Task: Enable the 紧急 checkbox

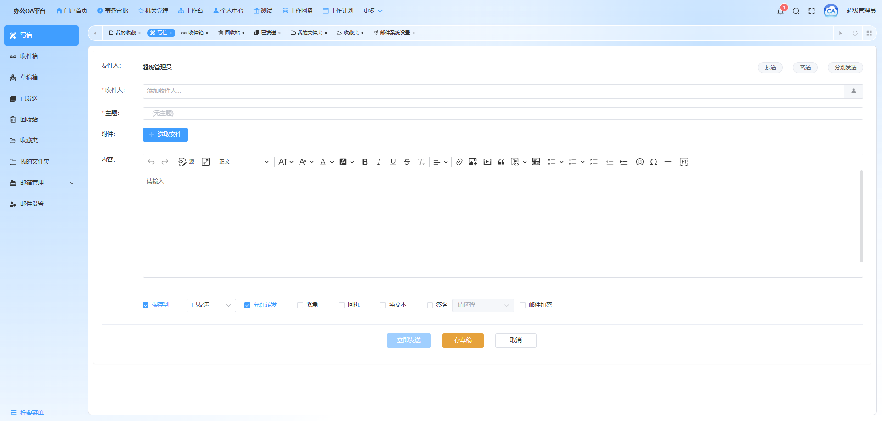Action: [300, 305]
